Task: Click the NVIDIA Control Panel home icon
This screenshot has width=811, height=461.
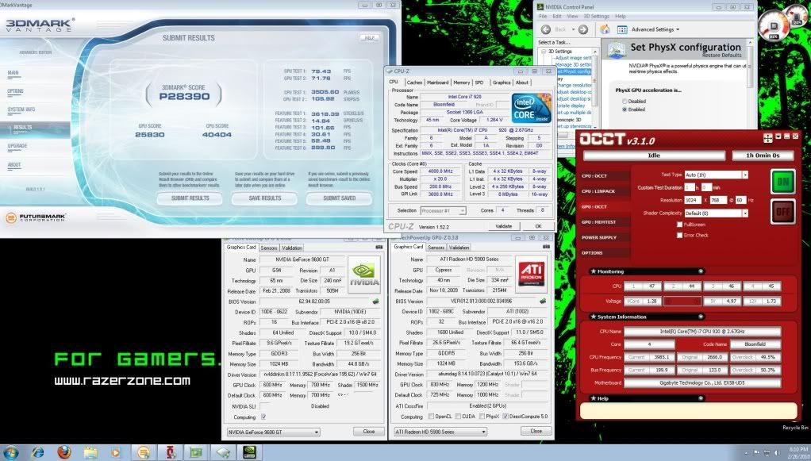Action: (605, 29)
